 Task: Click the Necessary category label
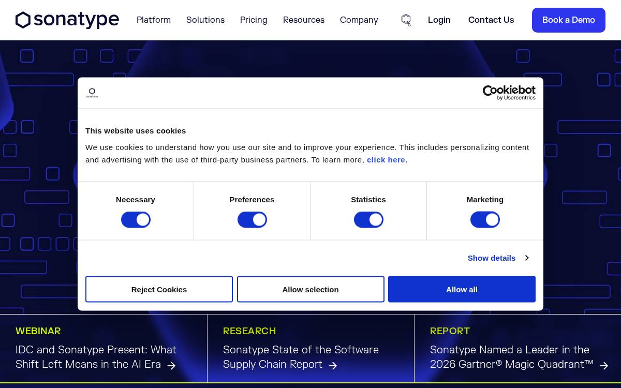136,200
